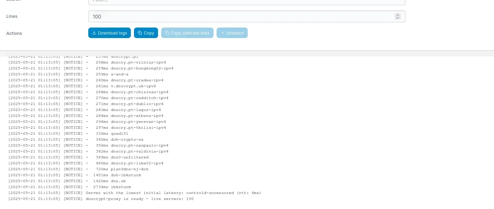Screen dimensions: 494x209
Task: Select log line dnscry.pt-dublin-ipv4
Action: (x=86, y=104)
